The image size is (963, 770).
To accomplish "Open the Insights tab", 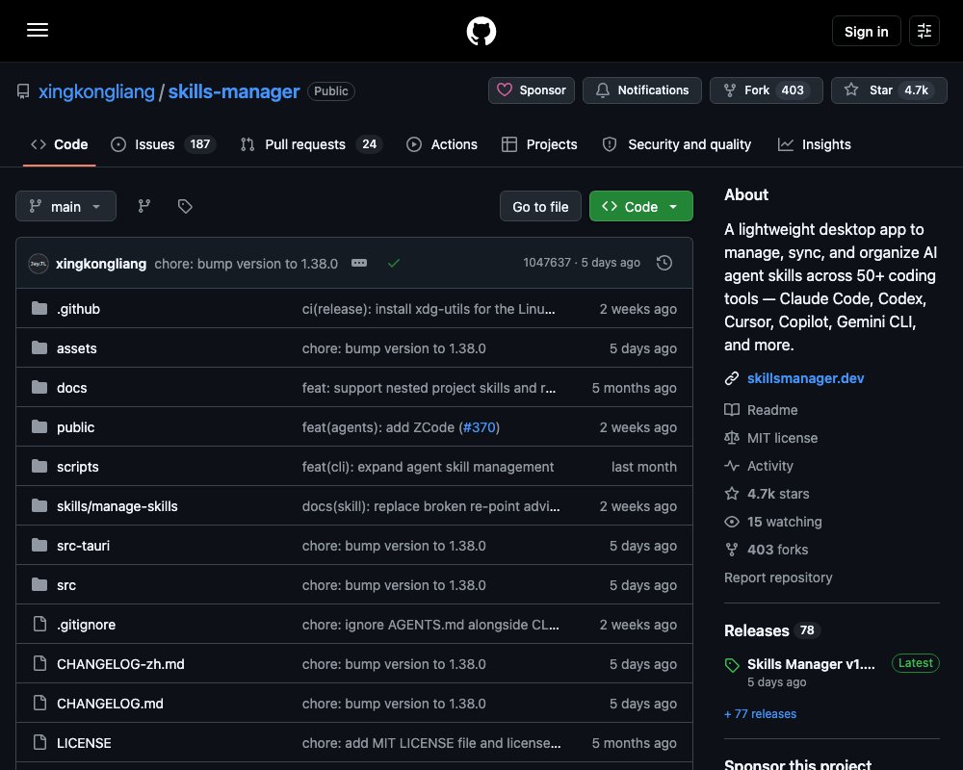I will click(815, 144).
